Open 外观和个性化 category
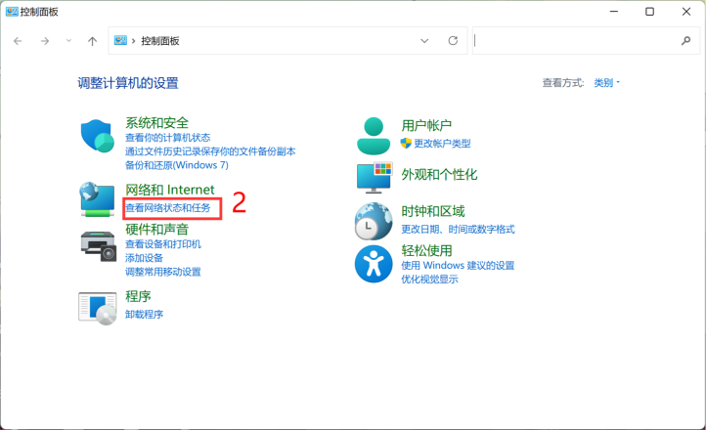The image size is (706, 430). click(439, 174)
